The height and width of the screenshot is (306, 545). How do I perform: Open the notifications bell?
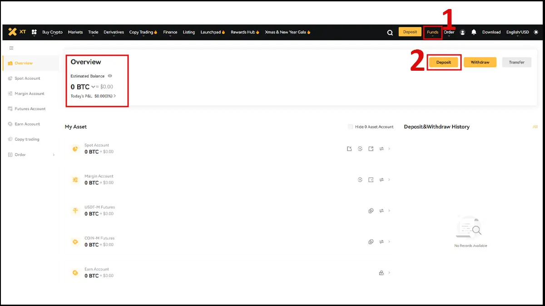point(474,32)
